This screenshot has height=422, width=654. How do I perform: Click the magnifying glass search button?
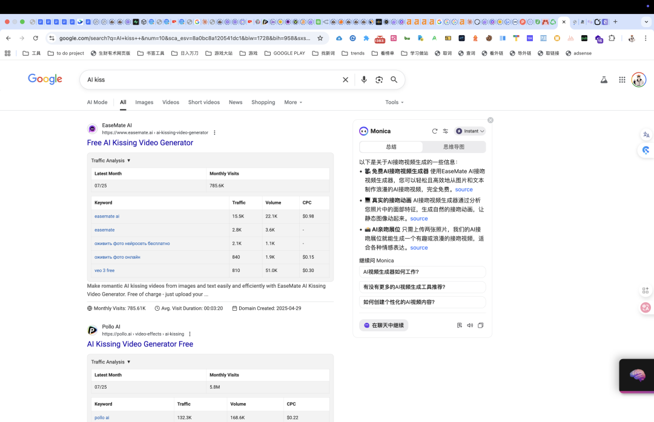pos(394,80)
